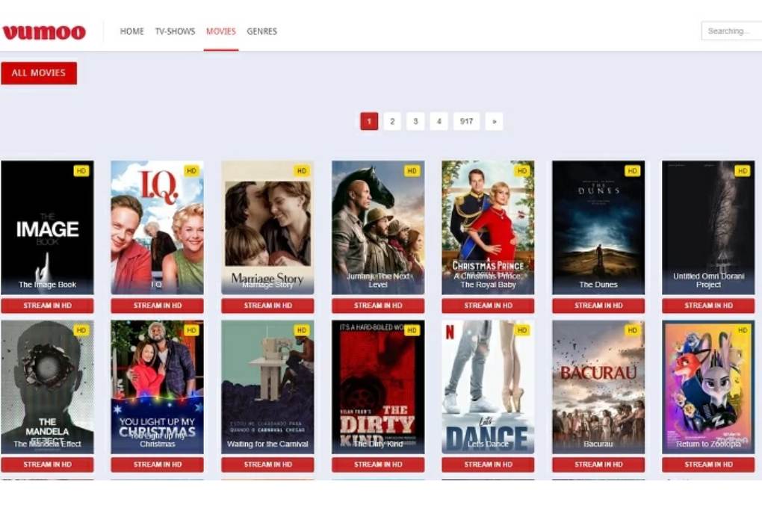Viewport: 762px width, 508px height.
Task: Stream The Mandela Effect in HD
Action: 47,465
